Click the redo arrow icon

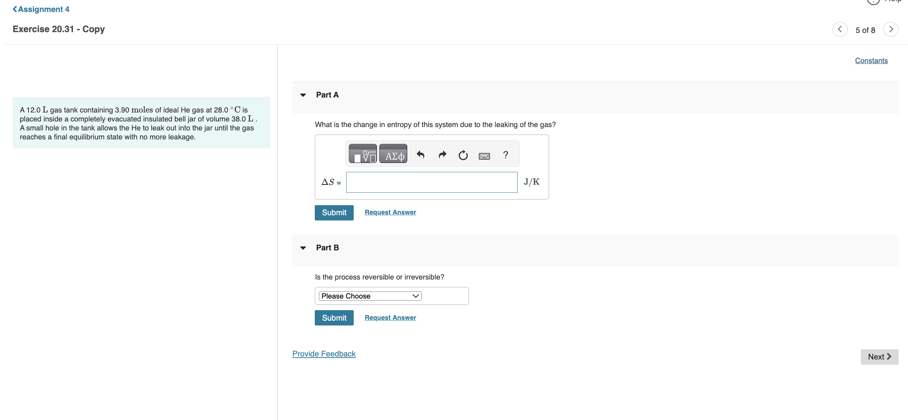coord(442,155)
